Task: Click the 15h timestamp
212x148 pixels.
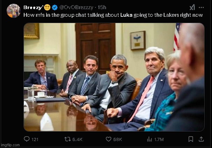Action: pos(102,7)
